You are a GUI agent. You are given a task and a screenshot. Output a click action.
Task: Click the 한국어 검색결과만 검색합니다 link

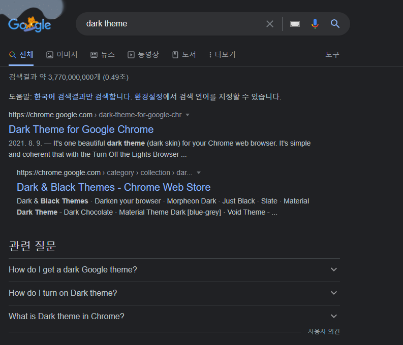(x=83, y=97)
